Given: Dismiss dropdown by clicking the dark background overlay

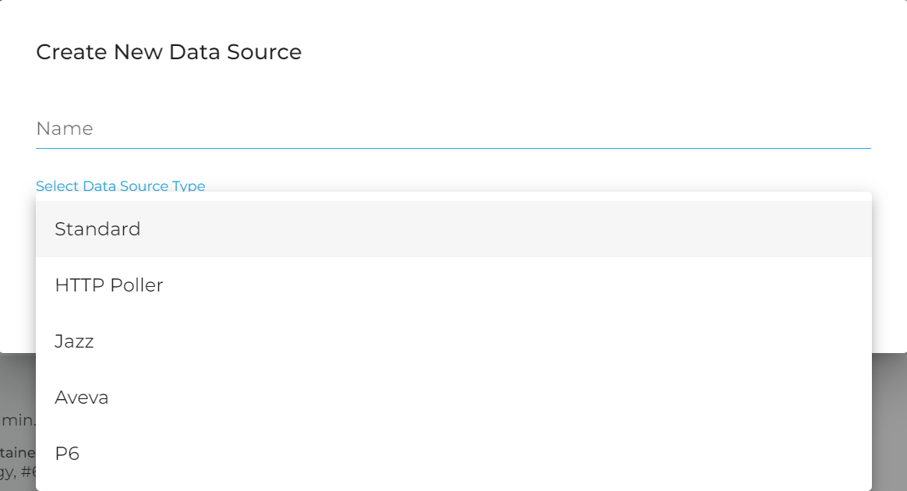Looking at the screenshot, I should click(890, 421).
